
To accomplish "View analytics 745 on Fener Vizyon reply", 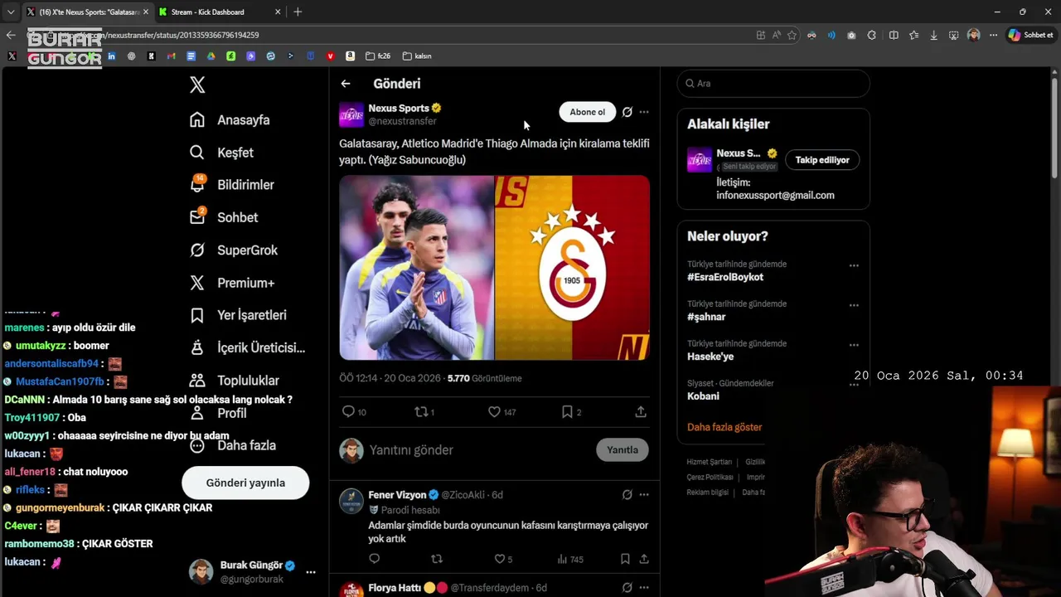I will point(570,559).
